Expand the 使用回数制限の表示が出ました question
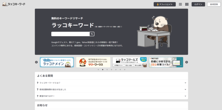The height and width of the screenshot is (110, 222). pos(111,90)
